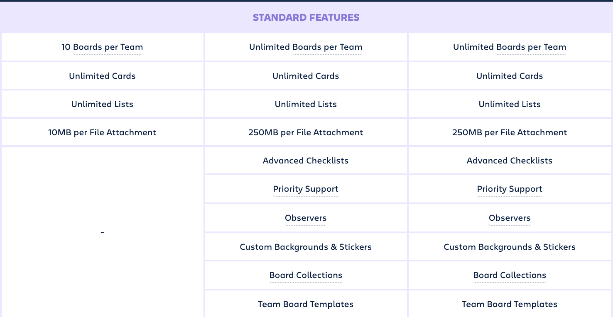Click left column 'Unlimited Cards' cell
613x317 pixels.
pos(102,76)
